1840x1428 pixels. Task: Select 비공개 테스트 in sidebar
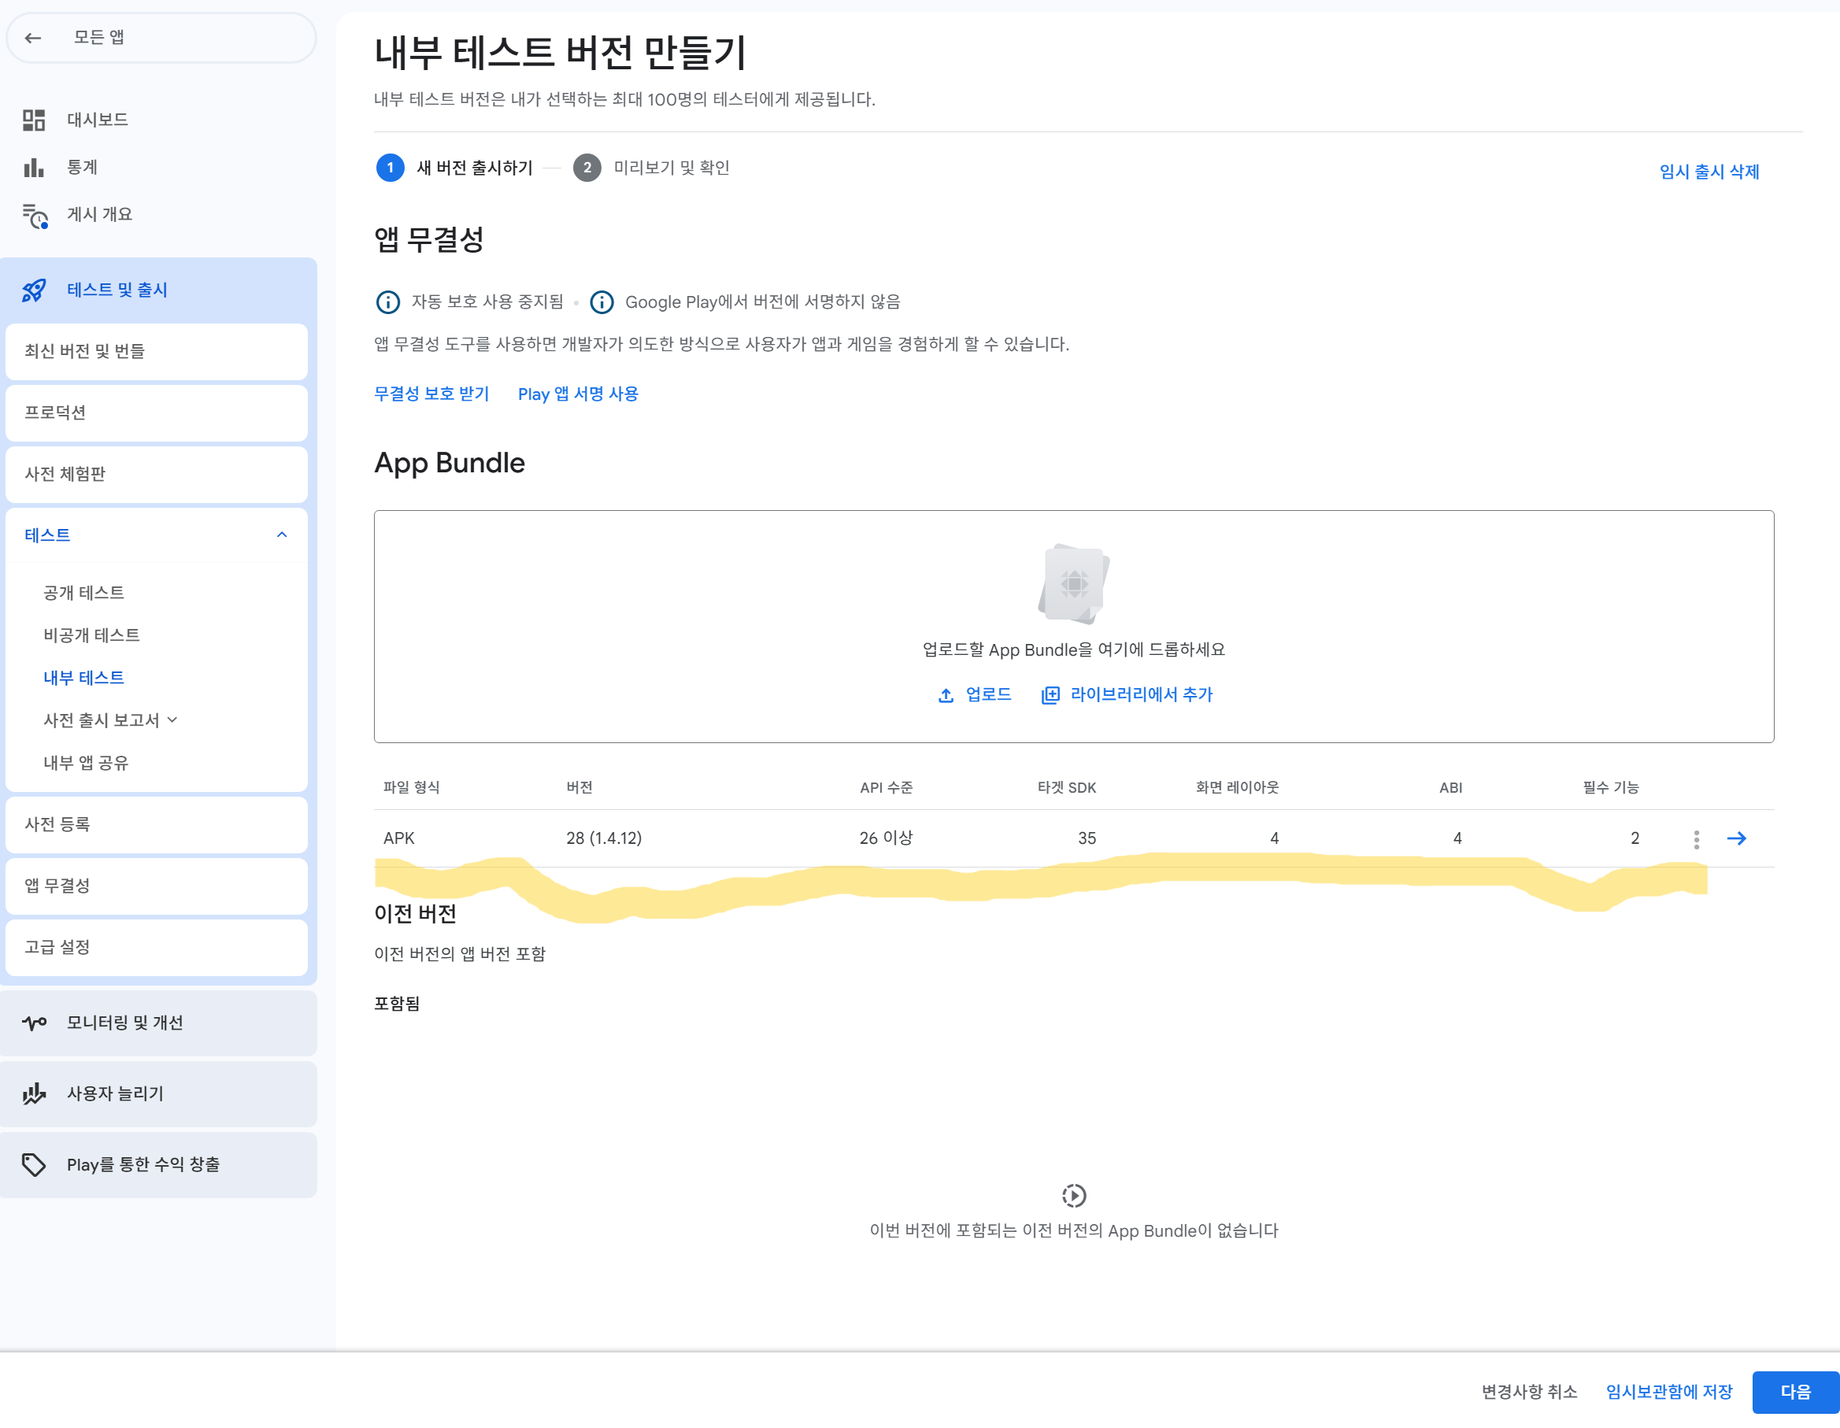click(x=91, y=635)
